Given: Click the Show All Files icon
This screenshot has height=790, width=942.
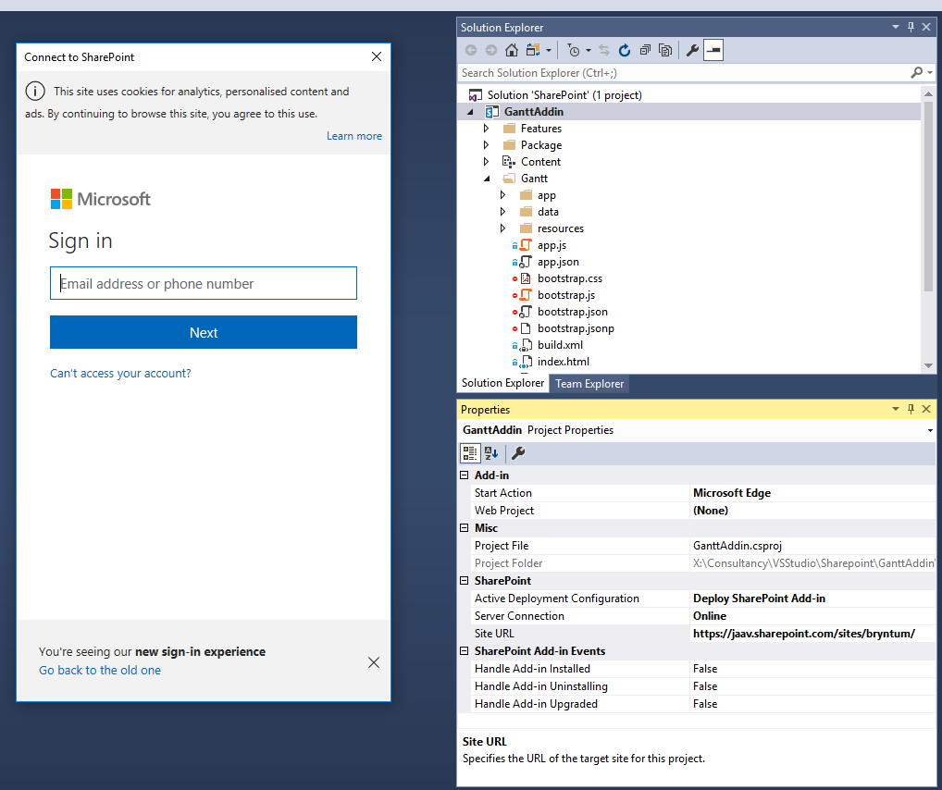Looking at the screenshot, I should coord(664,51).
